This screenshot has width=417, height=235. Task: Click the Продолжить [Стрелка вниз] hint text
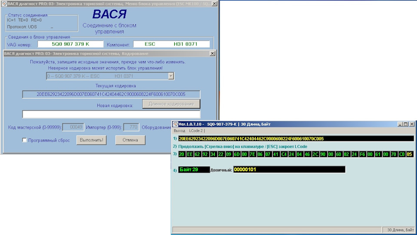242,147
